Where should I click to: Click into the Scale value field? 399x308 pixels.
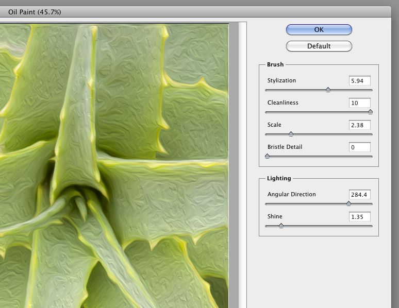(x=359, y=125)
